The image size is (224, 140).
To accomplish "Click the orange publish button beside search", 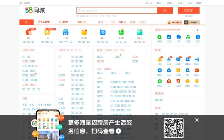I will coord(189,11).
